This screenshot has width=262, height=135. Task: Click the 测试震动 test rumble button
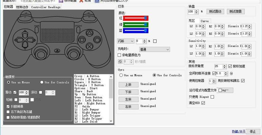click(x=215, y=11)
